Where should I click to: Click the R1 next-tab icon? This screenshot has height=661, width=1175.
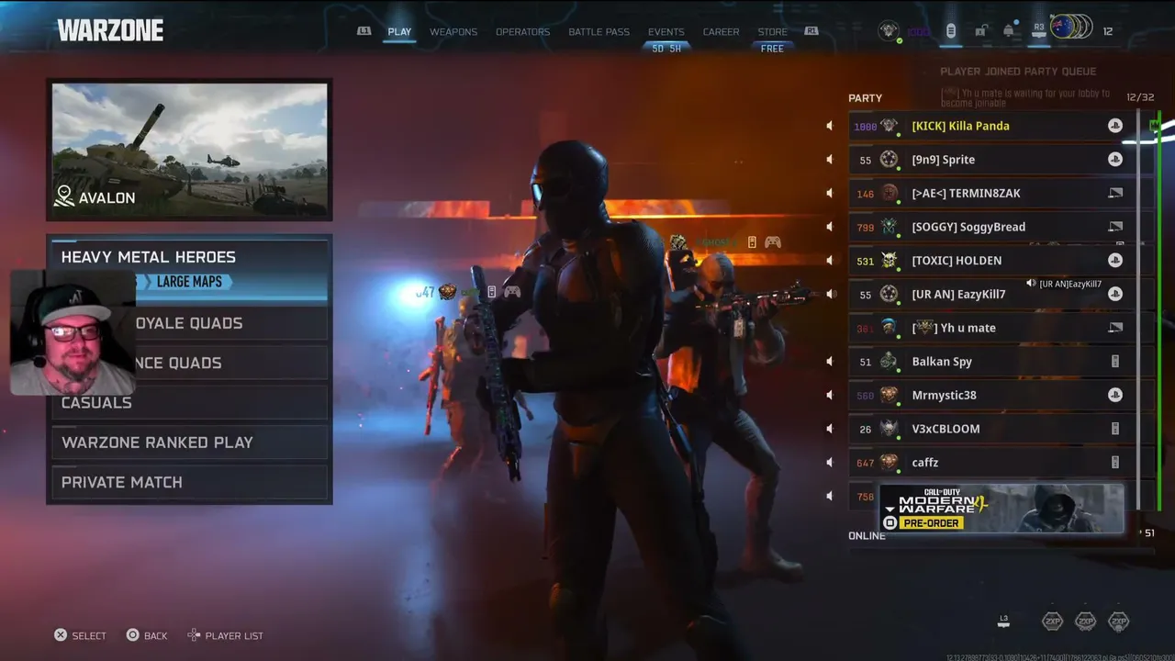(x=811, y=31)
